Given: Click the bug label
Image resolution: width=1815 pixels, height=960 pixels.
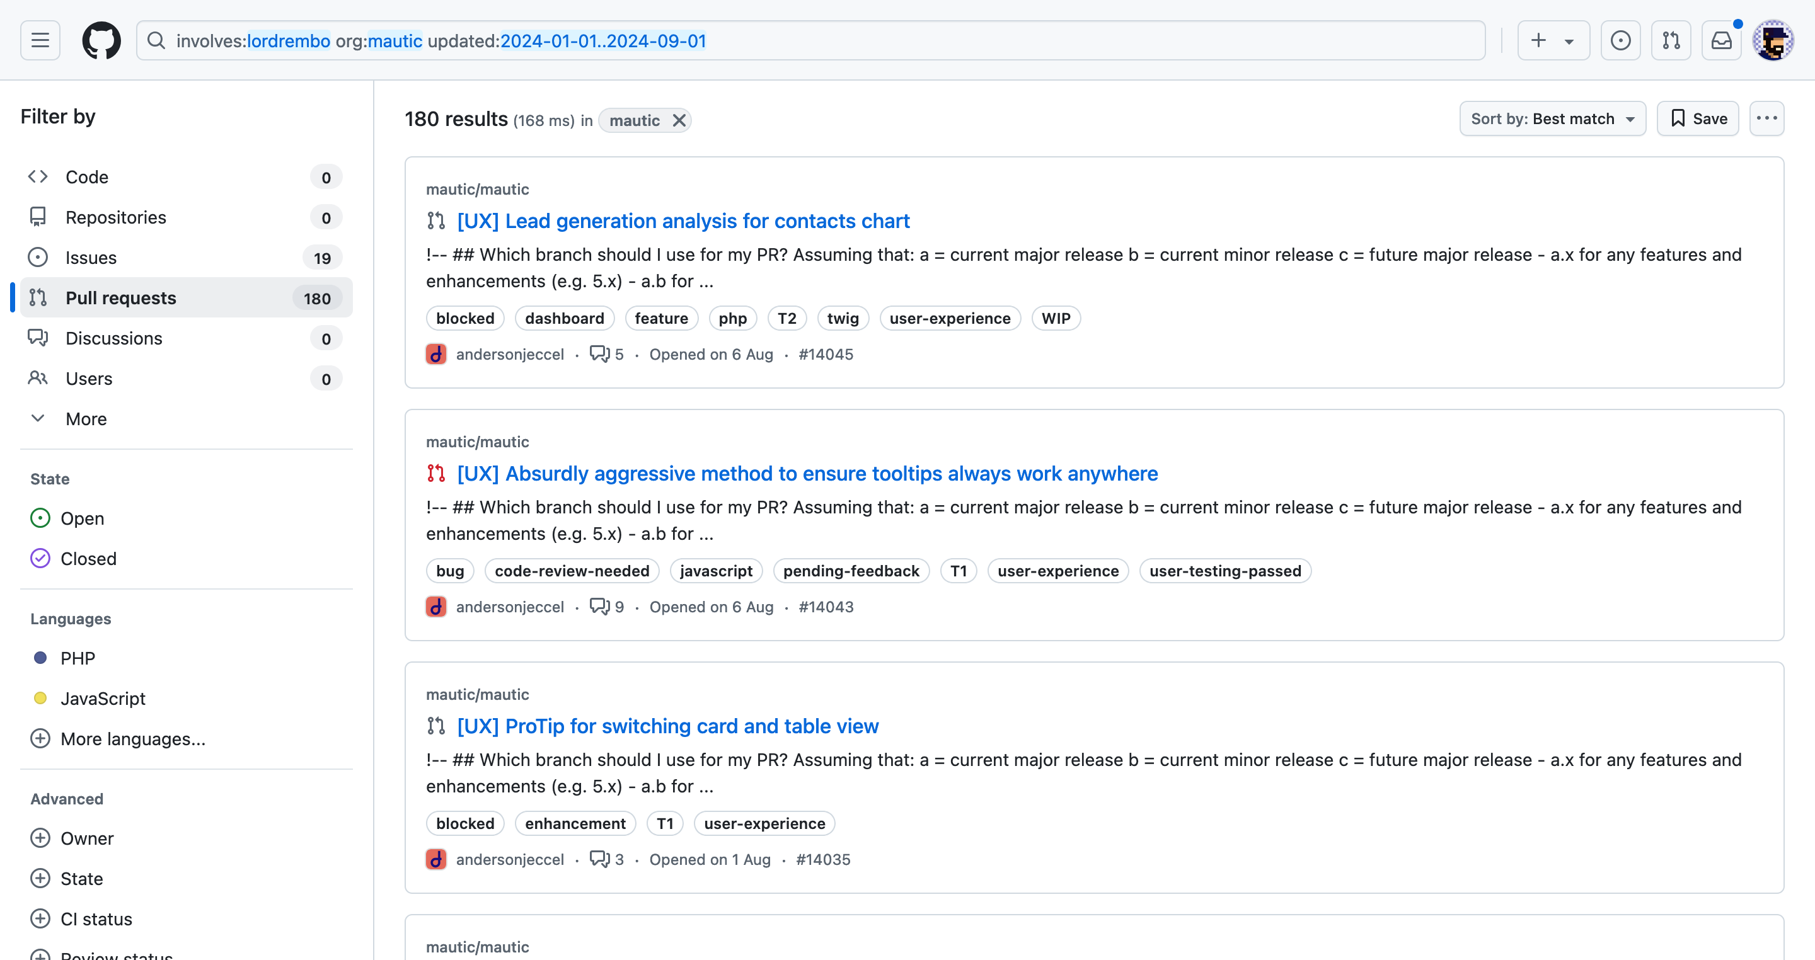Looking at the screenshot, I should 449,571.
